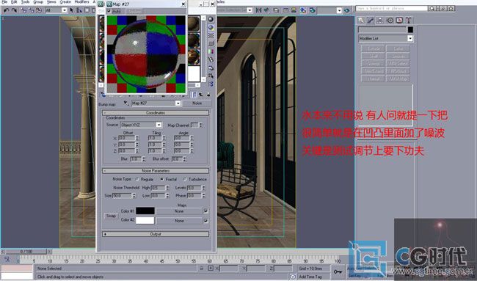Image resolution: width=477 pixels, height=281 pixels.
Task: Click the Select and Link icon
Action: tap(23, 10)
